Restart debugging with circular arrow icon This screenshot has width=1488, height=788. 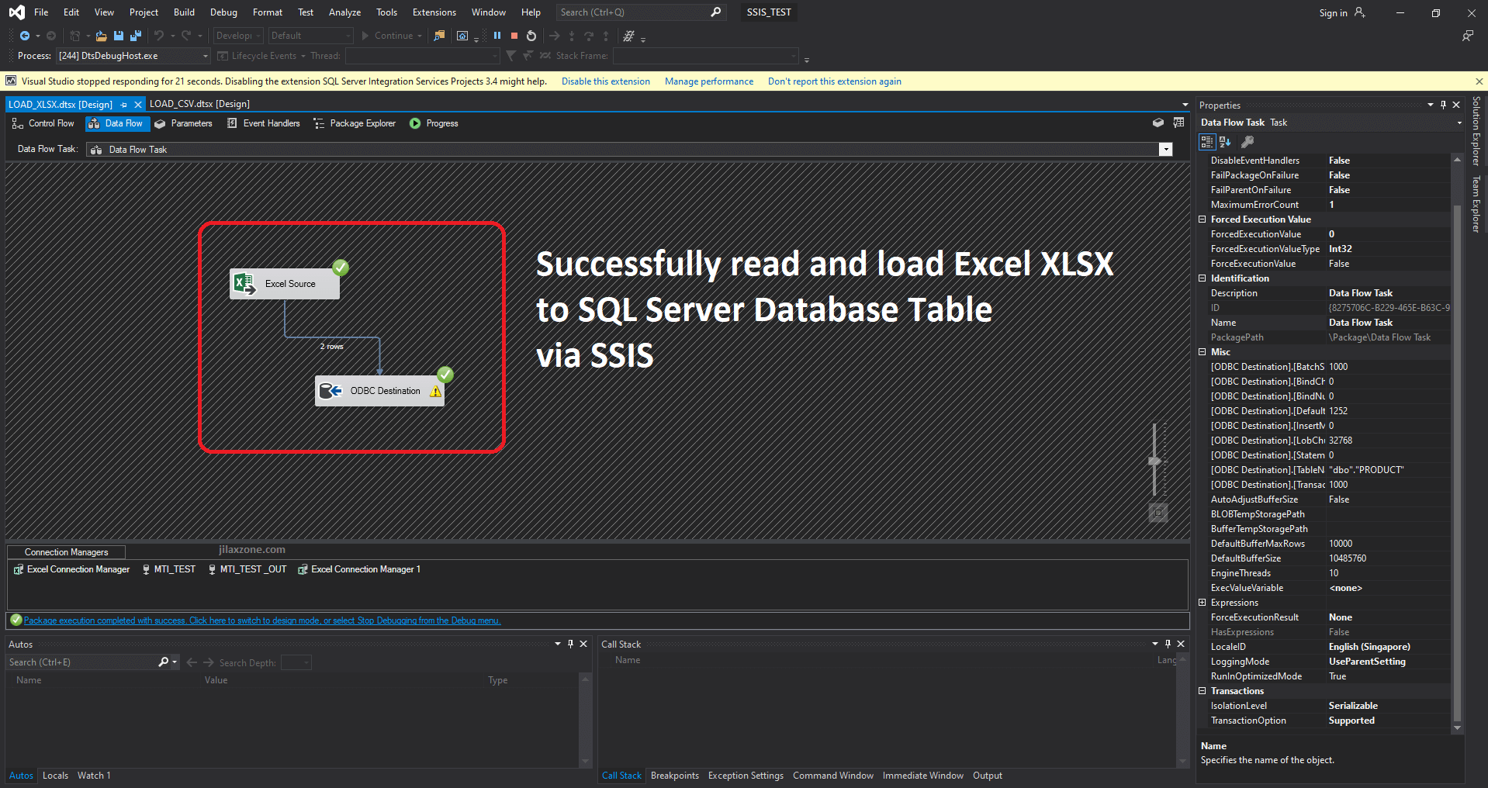tap(531, 36)
